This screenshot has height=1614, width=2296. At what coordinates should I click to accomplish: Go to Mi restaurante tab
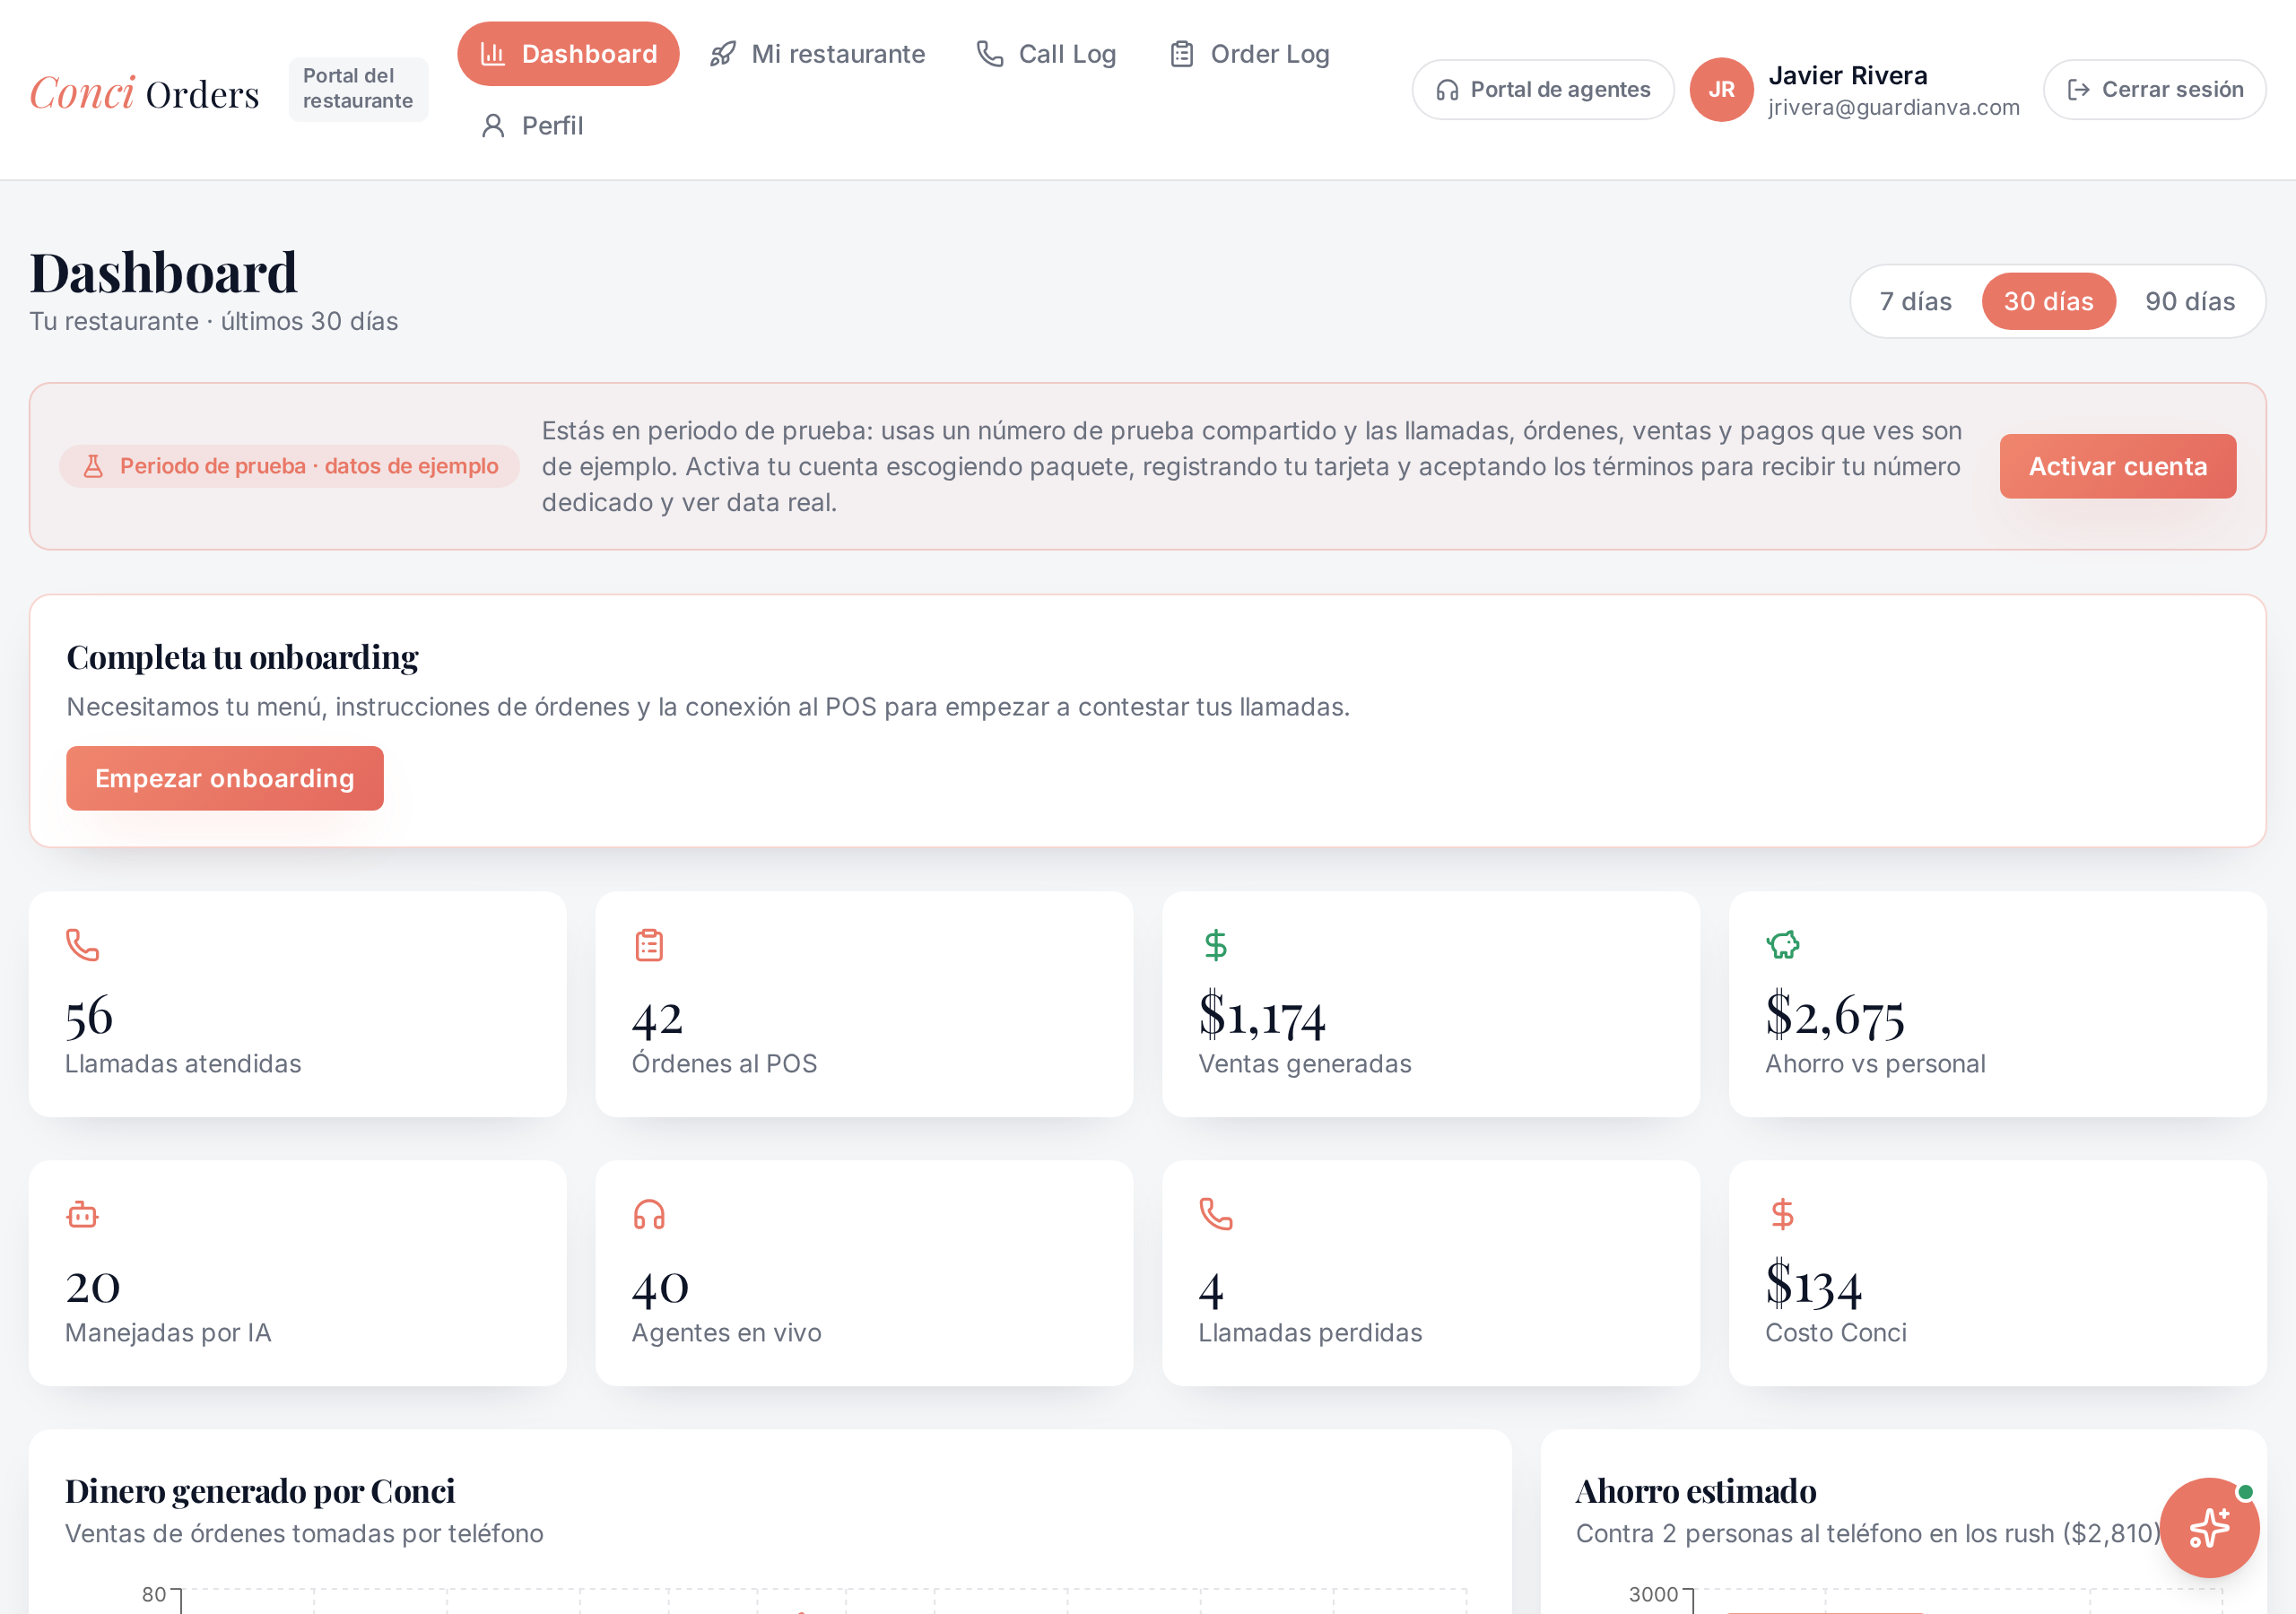pos(817,54)
